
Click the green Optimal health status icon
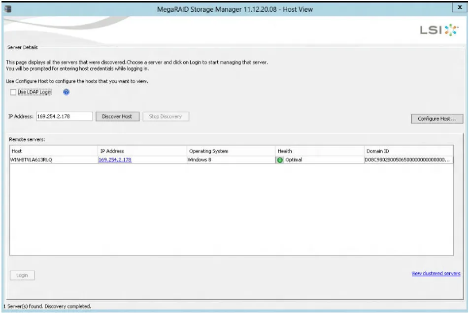[x=280, y=160]
